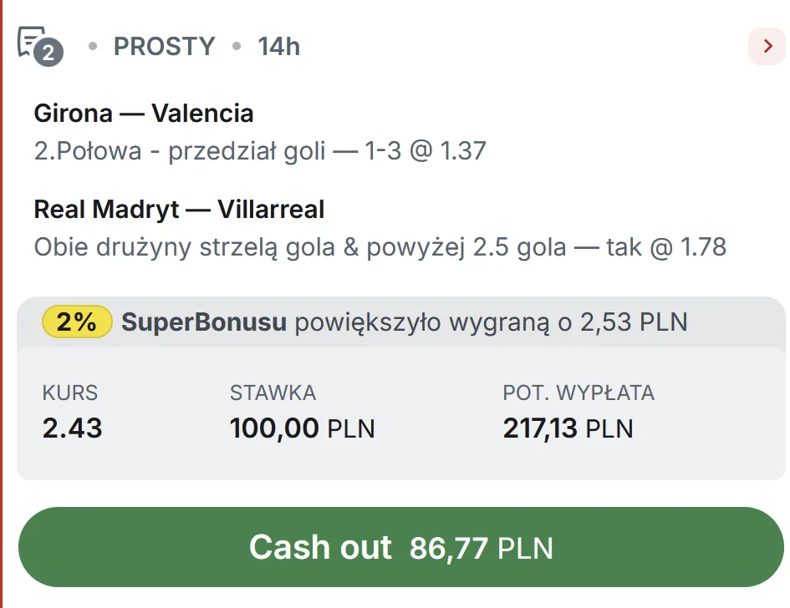Click the POT. WYPŁATA label
The image size is (790, 608).
(x=578, y=393)
